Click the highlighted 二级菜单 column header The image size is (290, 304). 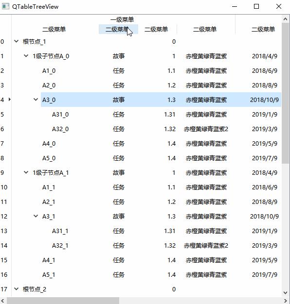[x=118, y=29]
